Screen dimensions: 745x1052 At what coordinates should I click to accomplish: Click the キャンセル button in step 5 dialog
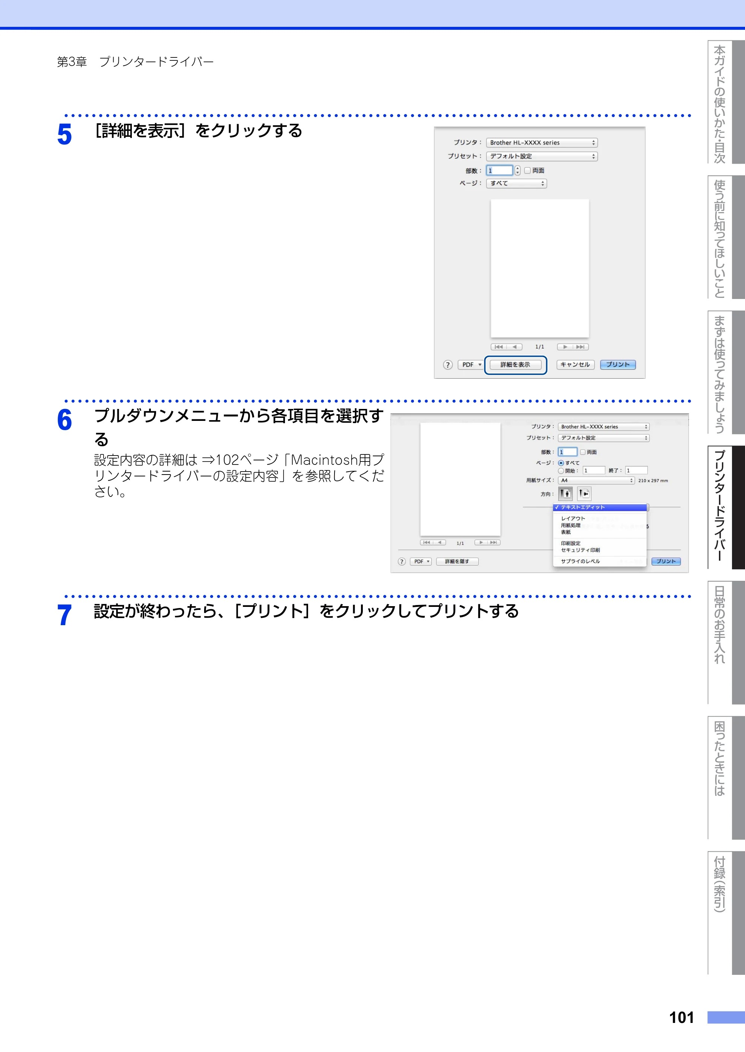point(575,365)
